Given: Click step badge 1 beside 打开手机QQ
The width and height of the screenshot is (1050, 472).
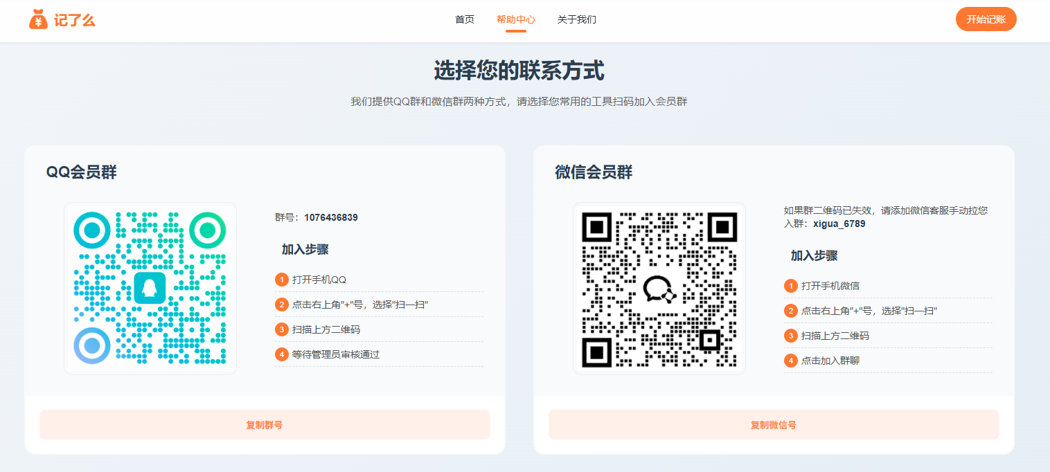Looking at the screenshot, I should (281, 280).
